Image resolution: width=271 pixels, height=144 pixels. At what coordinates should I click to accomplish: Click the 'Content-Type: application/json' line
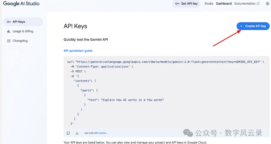[102, 66]
